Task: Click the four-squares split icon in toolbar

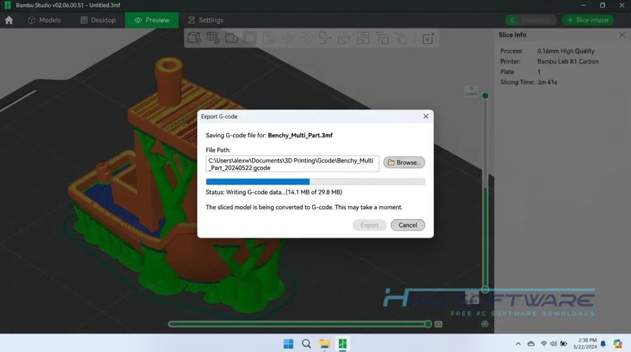Action: (362, 38)
